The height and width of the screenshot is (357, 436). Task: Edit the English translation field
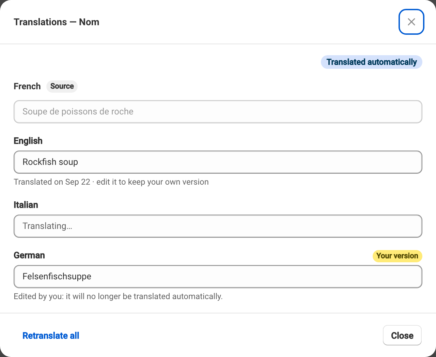(218, 162)
